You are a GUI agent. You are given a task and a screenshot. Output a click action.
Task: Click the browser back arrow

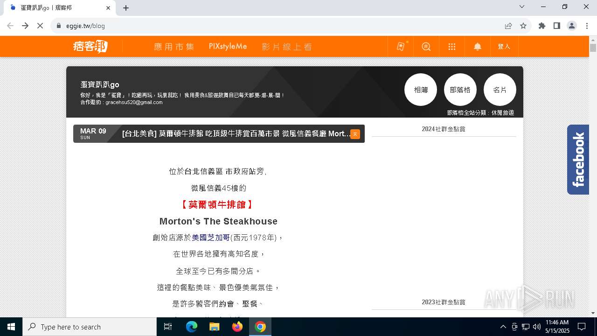click(x=10, y=26)
